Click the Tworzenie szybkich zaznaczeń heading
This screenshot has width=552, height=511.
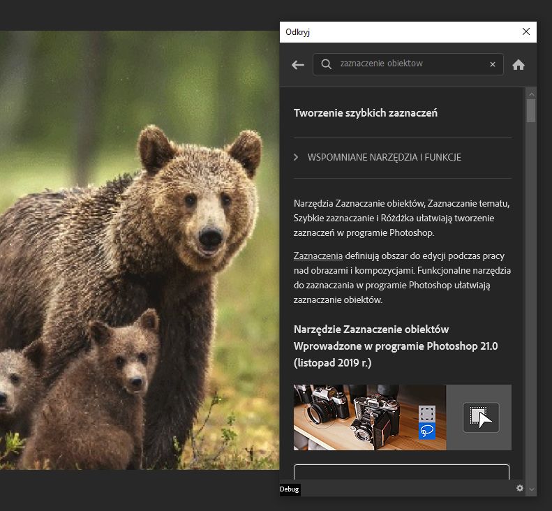(x=366, y=113)
